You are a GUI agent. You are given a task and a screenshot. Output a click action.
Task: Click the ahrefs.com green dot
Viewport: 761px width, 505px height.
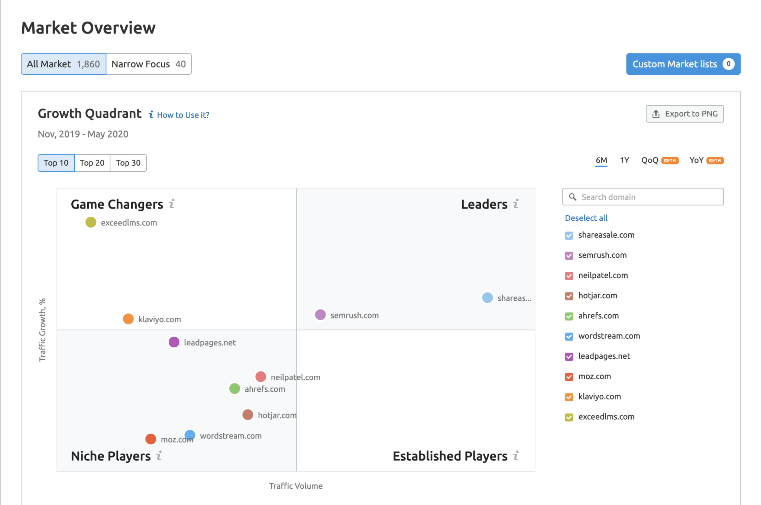[234, 388]
